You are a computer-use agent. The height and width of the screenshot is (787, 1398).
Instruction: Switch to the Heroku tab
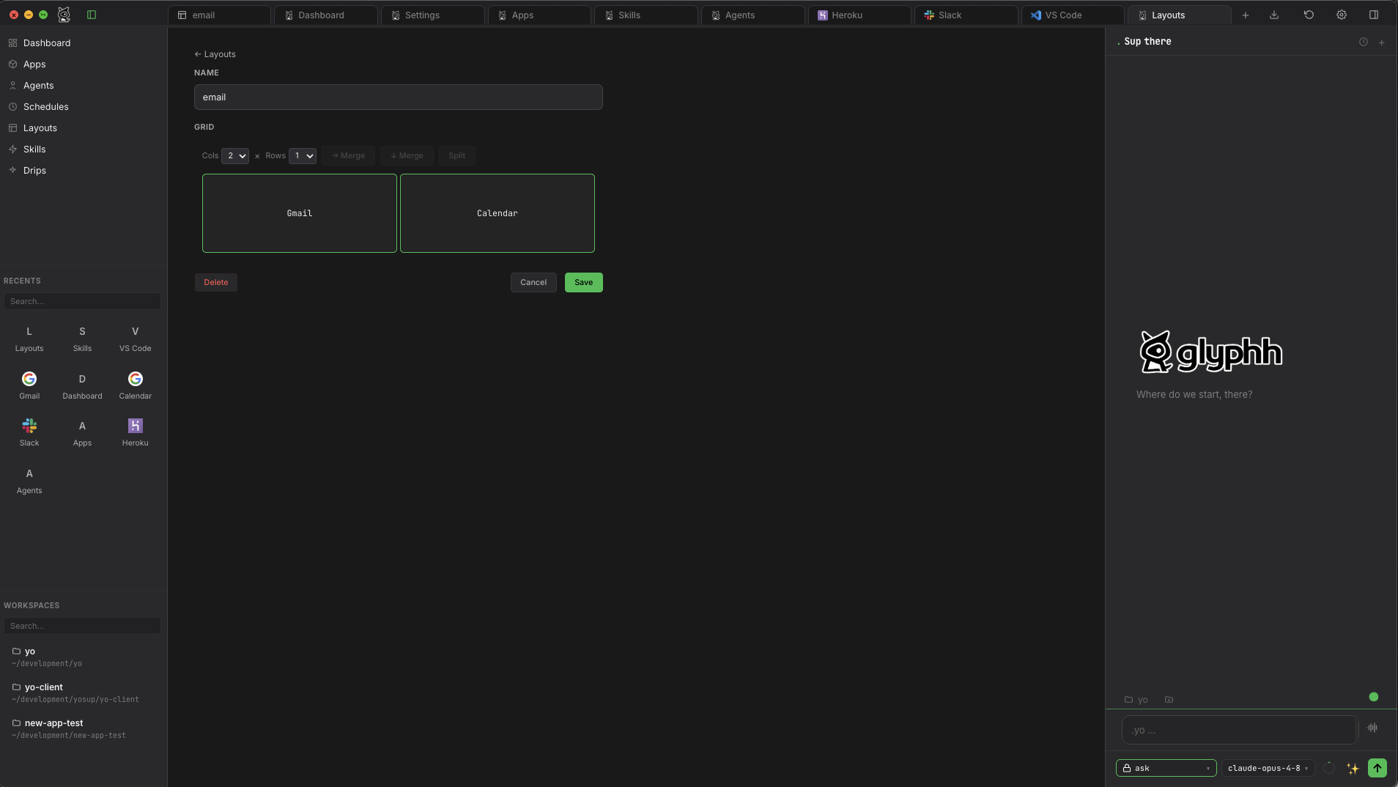pyautogui.click(x=860, y=15)
